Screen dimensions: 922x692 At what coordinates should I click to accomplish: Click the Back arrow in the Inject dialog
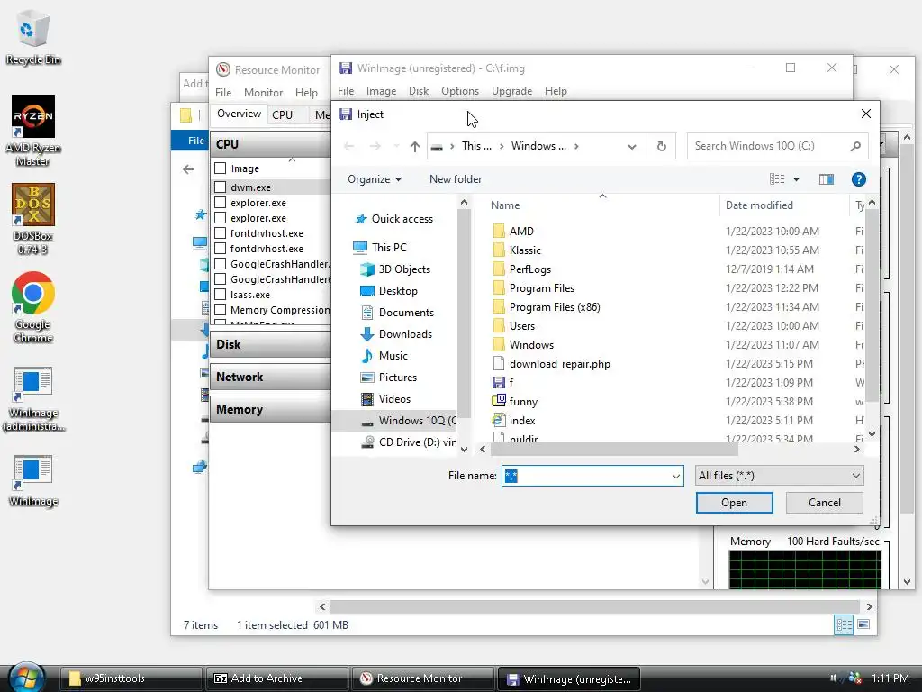pos(348,147)
